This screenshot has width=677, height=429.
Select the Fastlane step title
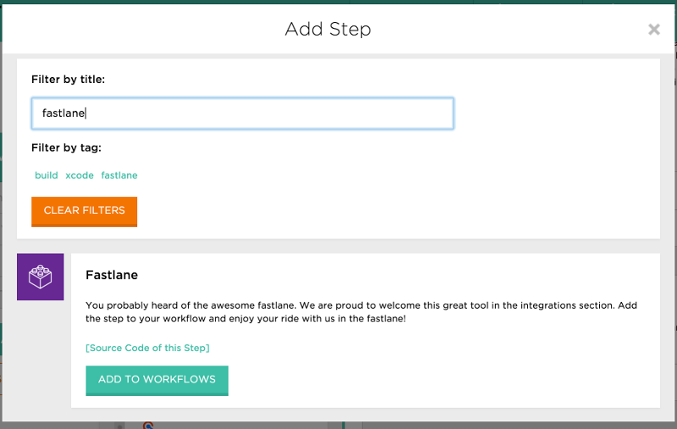pyautogui.click(x=112, y=275)
